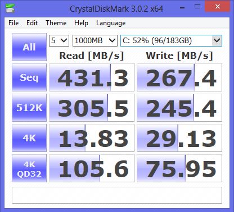Open the File menu
The image size is (234, 212).
(13, 23)
